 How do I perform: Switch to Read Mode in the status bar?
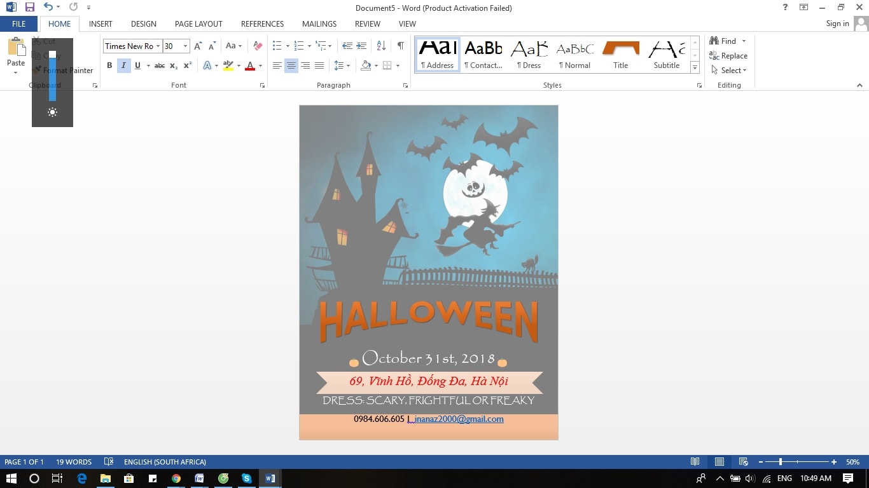pos(695,462)
